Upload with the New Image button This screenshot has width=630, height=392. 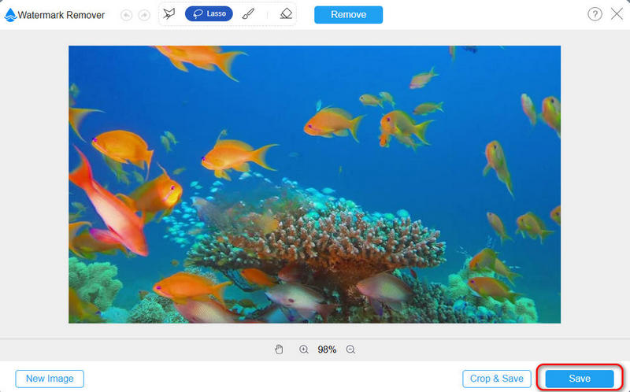50,379
